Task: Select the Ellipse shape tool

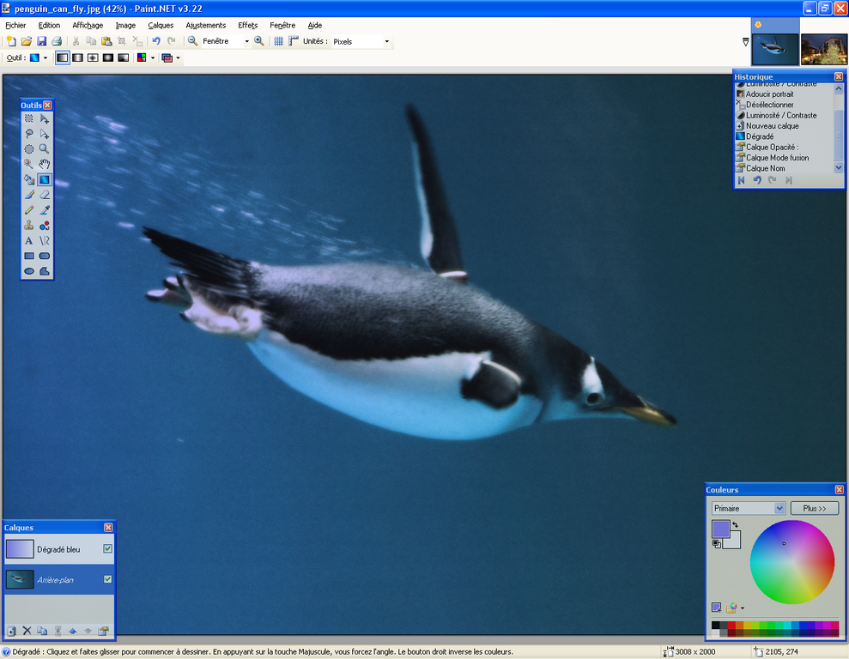Action: (x=29, y=270)
